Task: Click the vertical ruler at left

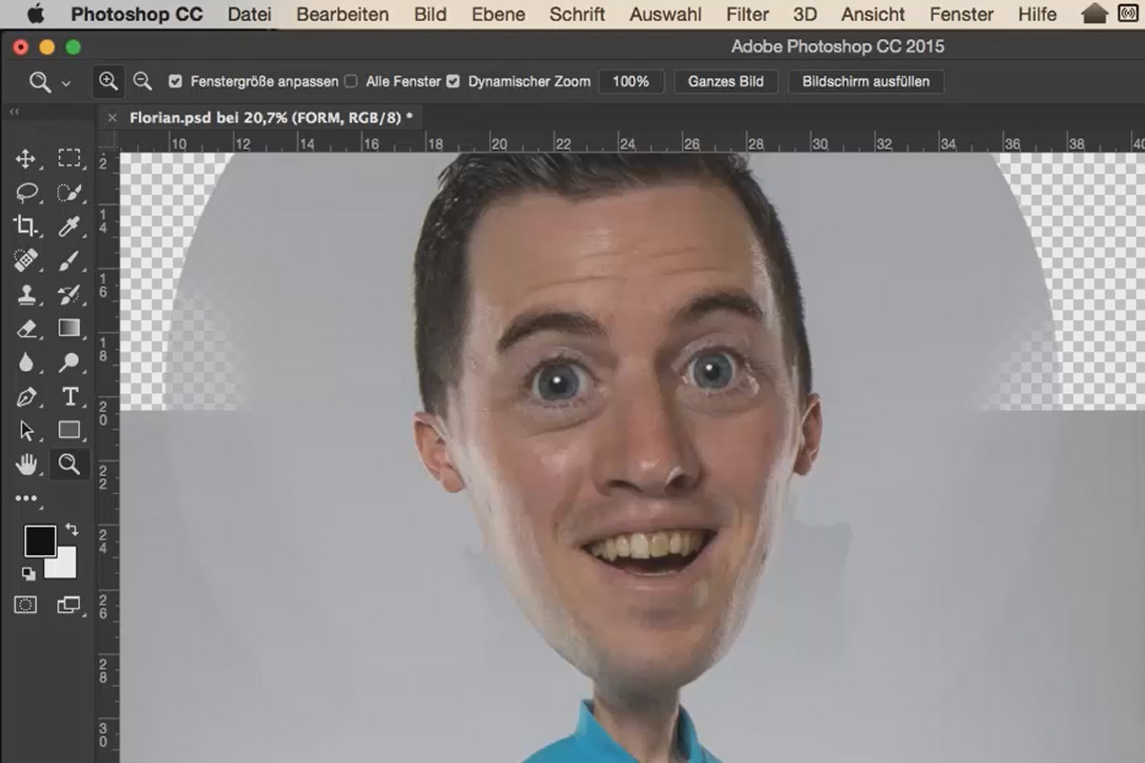Action: click(109, 457)
